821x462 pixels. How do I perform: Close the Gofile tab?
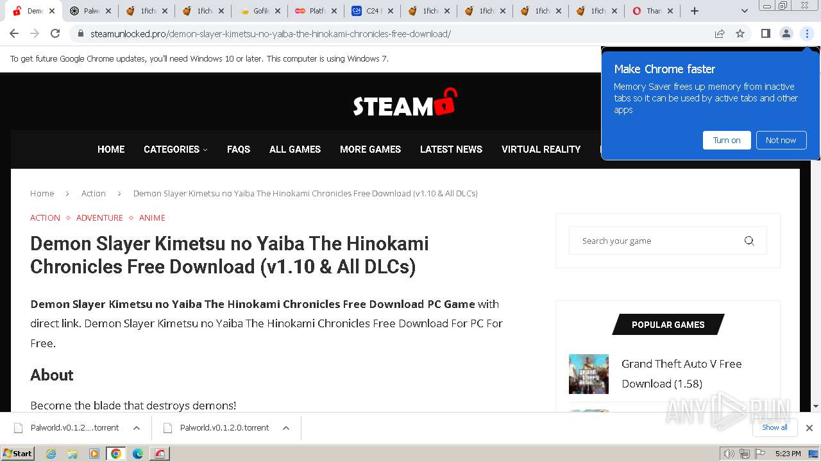tap(278, 11)
